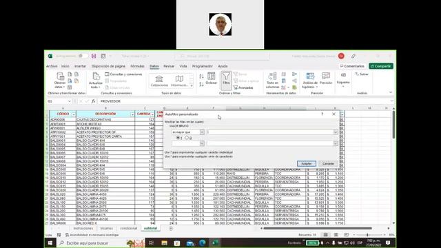Viewport: 441px width, 248px height.
Task: Open 'es mayor que' operator dropdown
Action: click(x=202, y=132)
